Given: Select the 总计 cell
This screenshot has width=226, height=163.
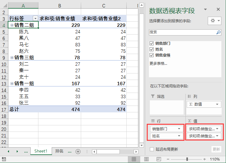Looking at the screenshot, I should tap(23, 109).
